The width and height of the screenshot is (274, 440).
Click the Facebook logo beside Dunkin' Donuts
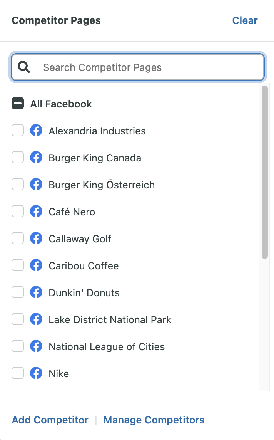click(36, 292)
